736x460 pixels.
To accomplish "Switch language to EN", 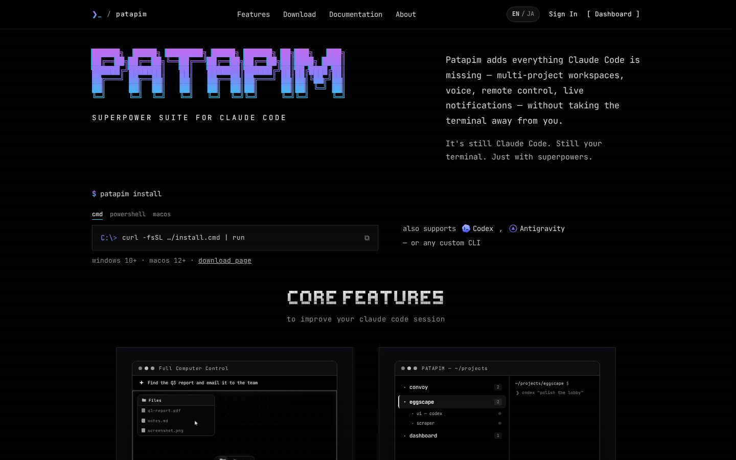I will (516, 14).
